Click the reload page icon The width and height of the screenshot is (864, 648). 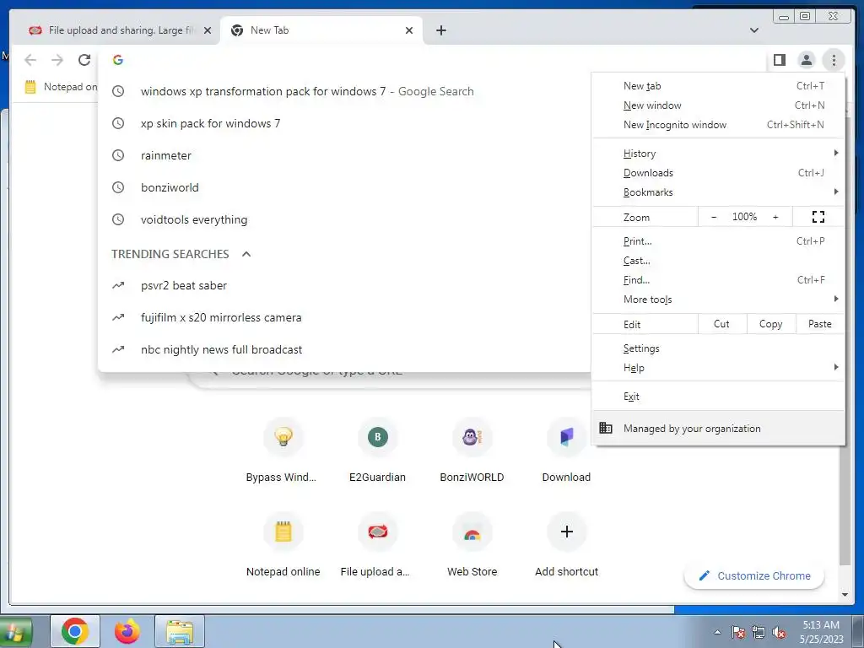84,60
